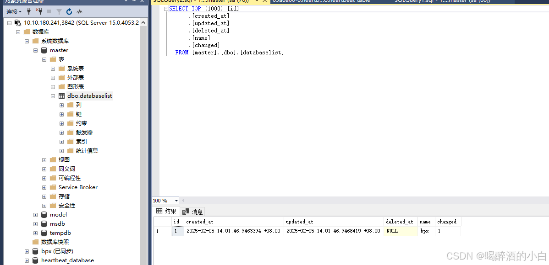Open the 连接 dropdown in Object Explorer
This screenshot has width=549, height=265.
coord(14,11)
